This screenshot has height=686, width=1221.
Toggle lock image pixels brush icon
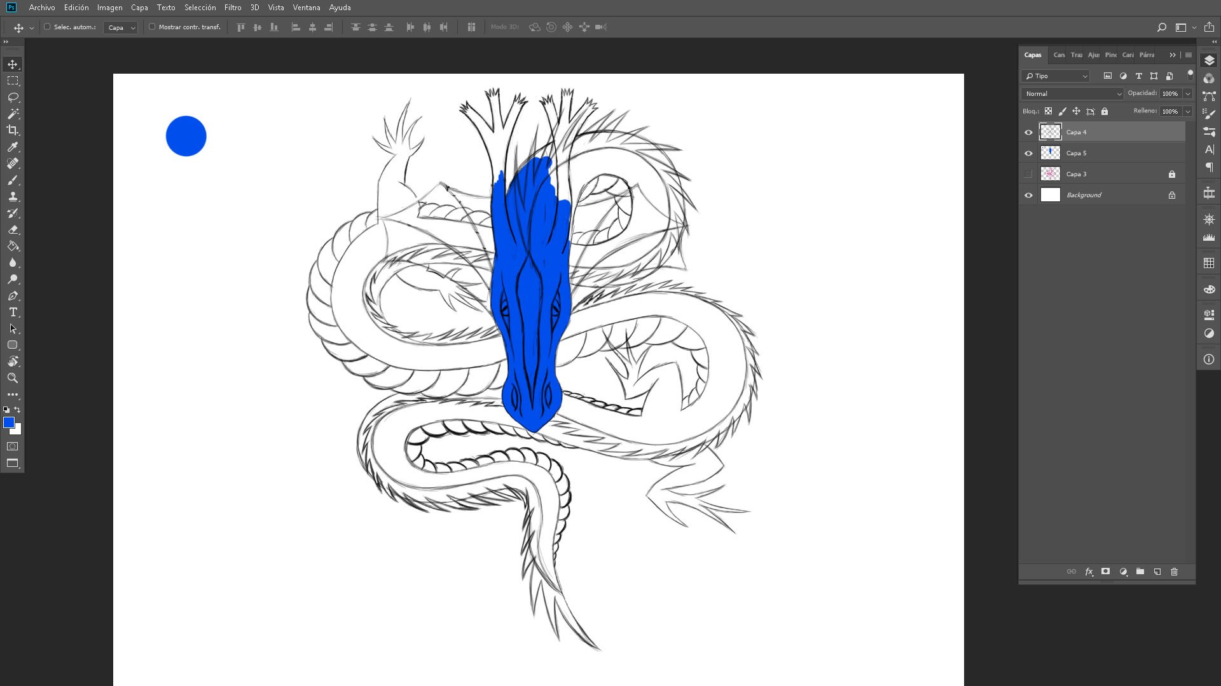pos(1062,111)
